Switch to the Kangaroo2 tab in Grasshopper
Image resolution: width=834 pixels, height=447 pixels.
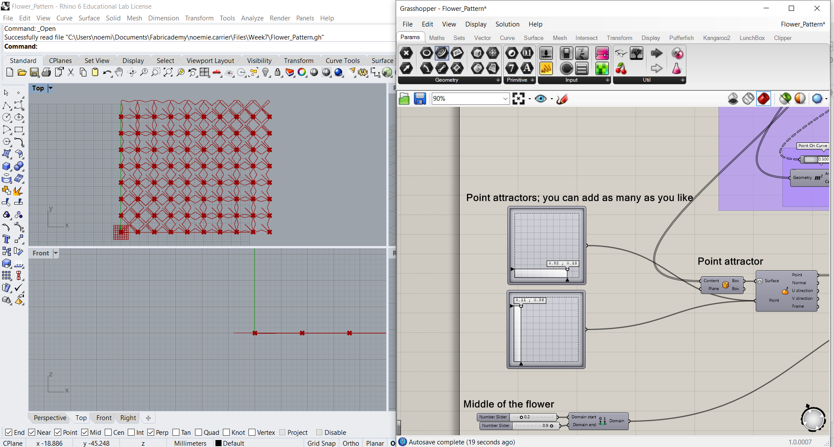pyautogui.click(x=717, y=38)
